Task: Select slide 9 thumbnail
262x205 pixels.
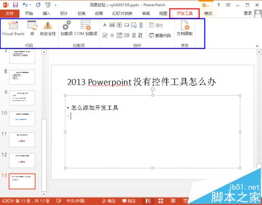Action: pos(22,98)
